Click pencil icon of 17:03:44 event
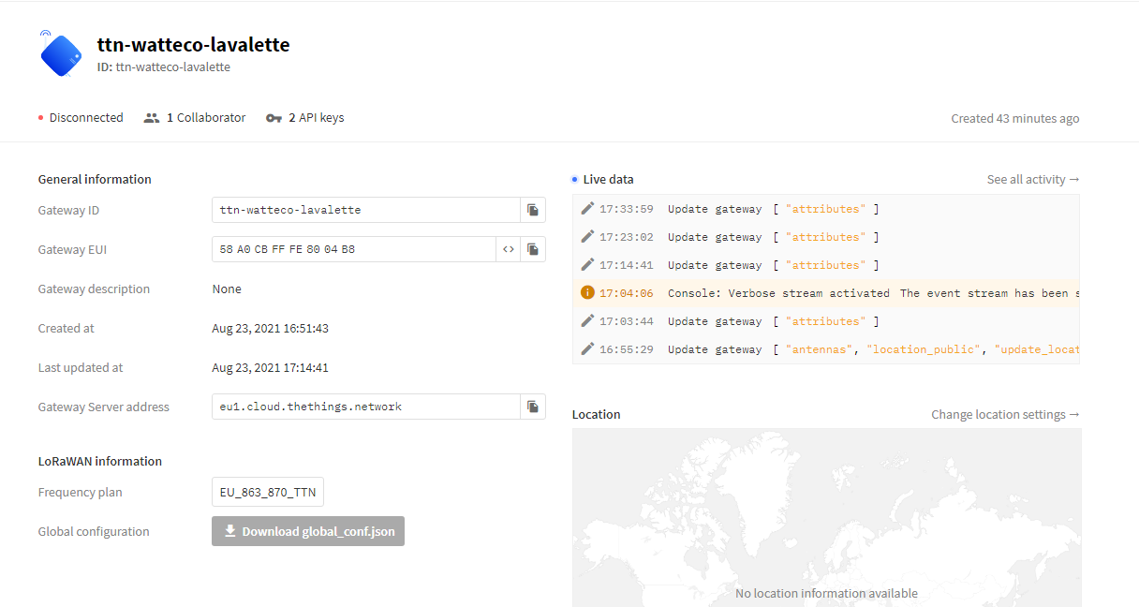The width and height of the screenshot is (1139, 607). pos(587,320)
